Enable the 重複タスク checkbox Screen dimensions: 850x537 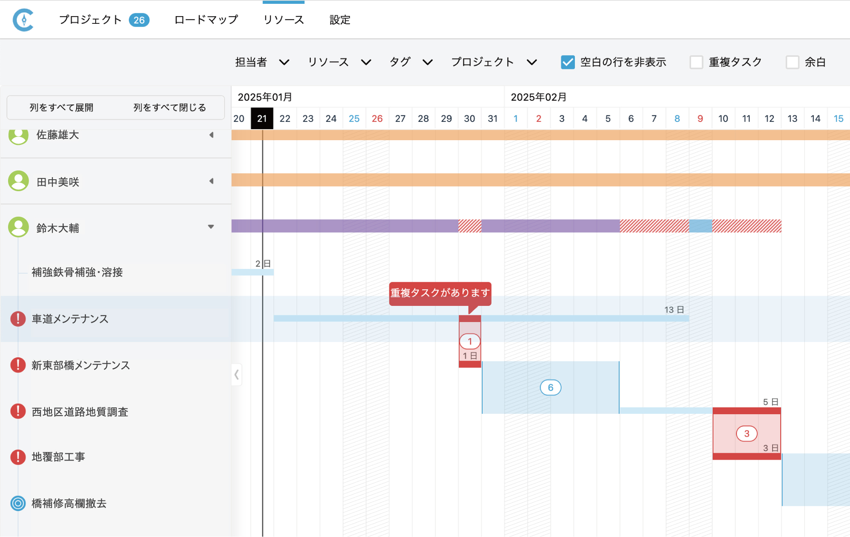[697, 62]
